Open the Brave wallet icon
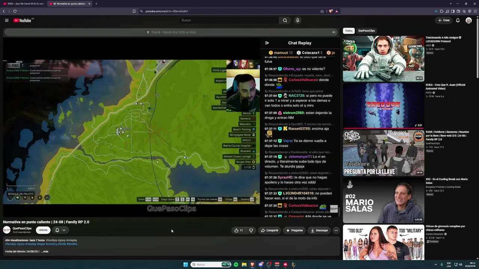This screenshot has width=479, height=269. [x=458, y=11]
